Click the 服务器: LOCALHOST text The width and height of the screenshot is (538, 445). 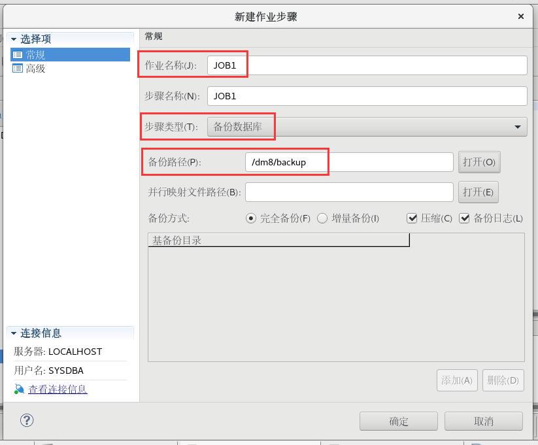[58, 352]
